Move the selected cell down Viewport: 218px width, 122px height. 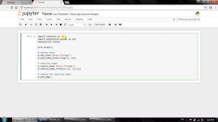coord(51,25)
